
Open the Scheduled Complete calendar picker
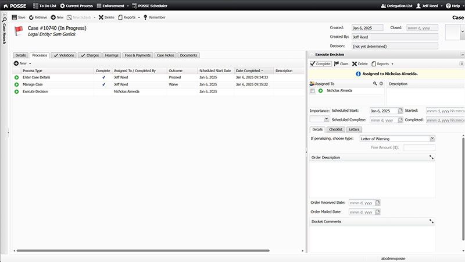click(x=400, y=120)
